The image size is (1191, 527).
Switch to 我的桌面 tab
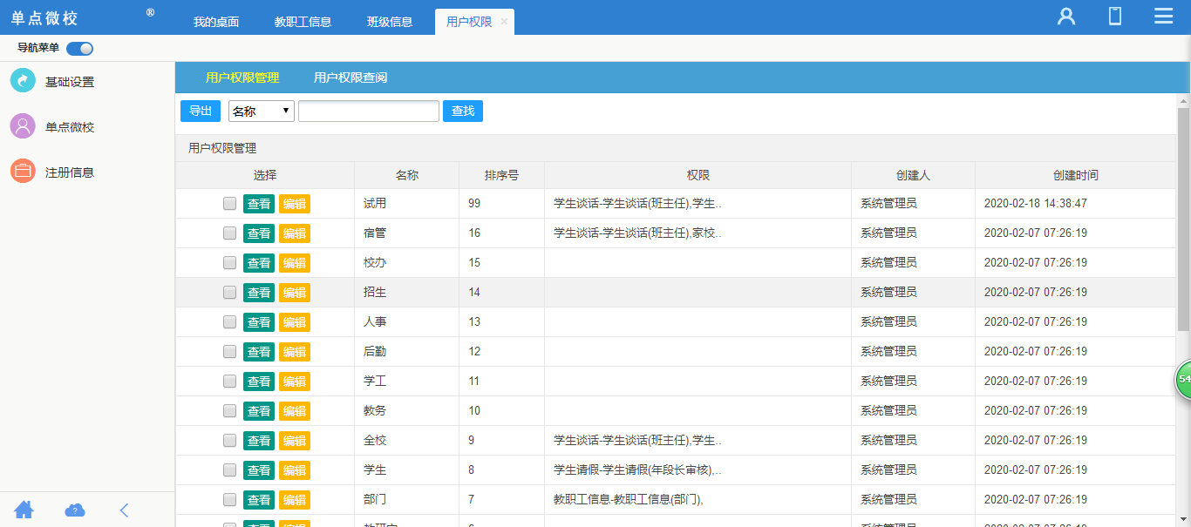(x=216, y=22)
